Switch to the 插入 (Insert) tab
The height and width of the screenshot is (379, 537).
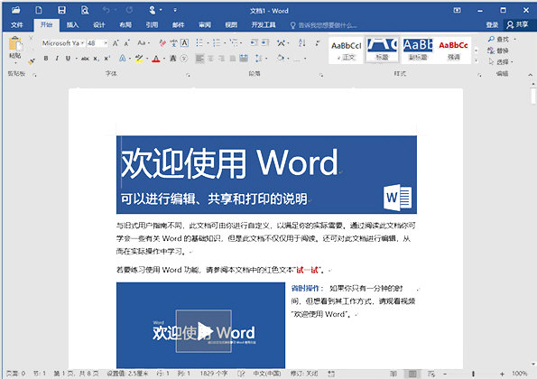point(72,25)
